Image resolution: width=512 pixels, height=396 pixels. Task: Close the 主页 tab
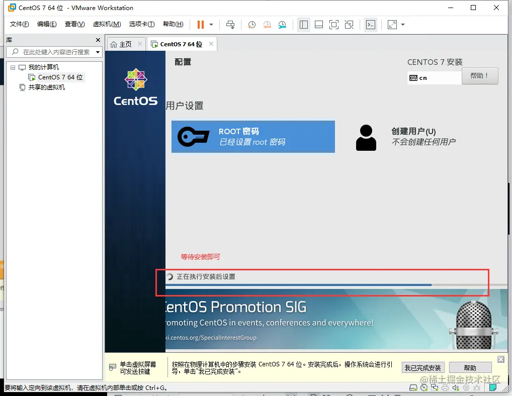point(140,44)
